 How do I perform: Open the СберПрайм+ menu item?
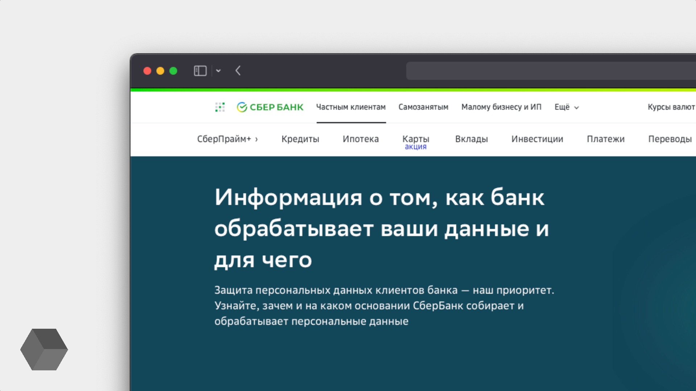[227, 139]
